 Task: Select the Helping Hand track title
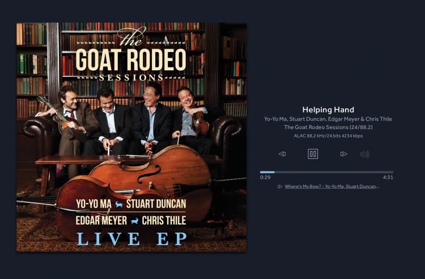coord(328,110)
